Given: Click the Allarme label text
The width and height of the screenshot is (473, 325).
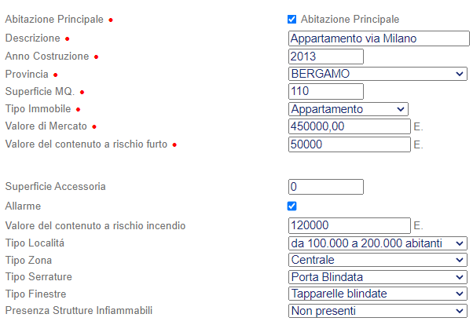Looking at the screenshot, I should [23, 206].
